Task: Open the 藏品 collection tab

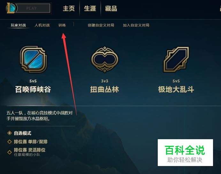Action: (111, 8)
